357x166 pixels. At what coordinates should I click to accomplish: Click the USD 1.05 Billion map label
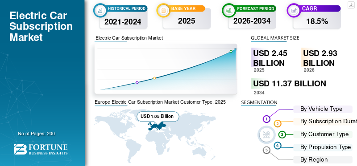click(x=158, y=116)
